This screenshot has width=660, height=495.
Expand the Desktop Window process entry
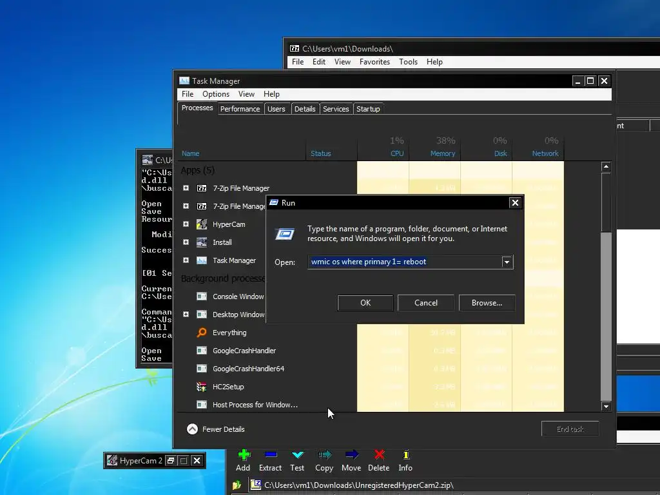[186, 315]
